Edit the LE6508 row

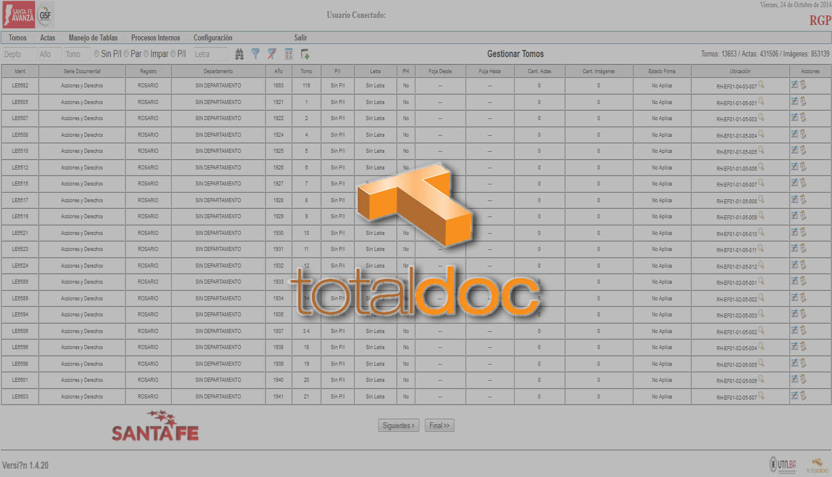[x=795, y=134]
